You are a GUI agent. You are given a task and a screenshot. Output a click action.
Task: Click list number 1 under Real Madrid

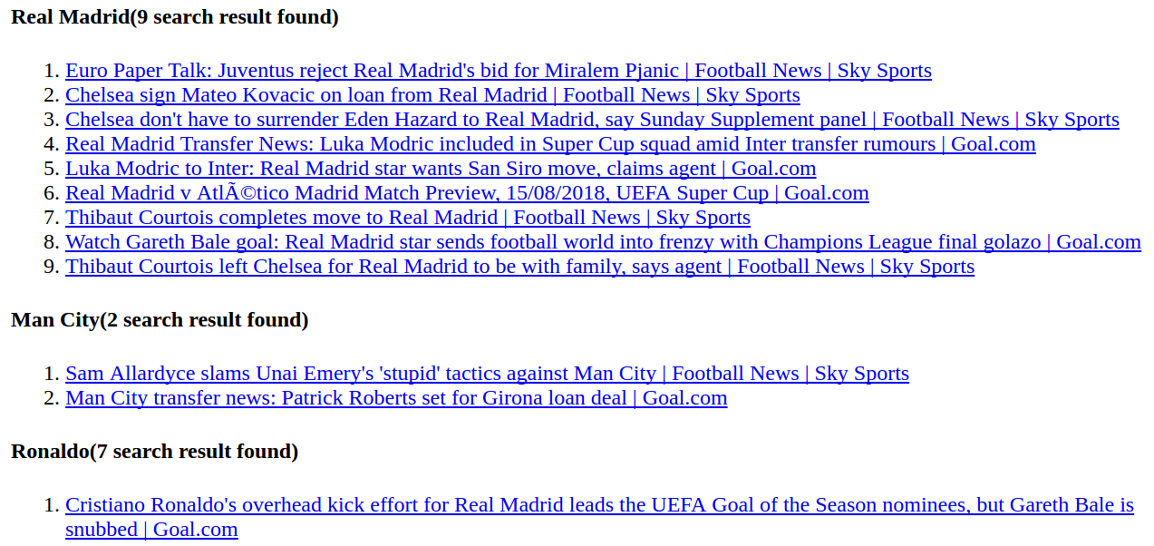coord(52,71)
